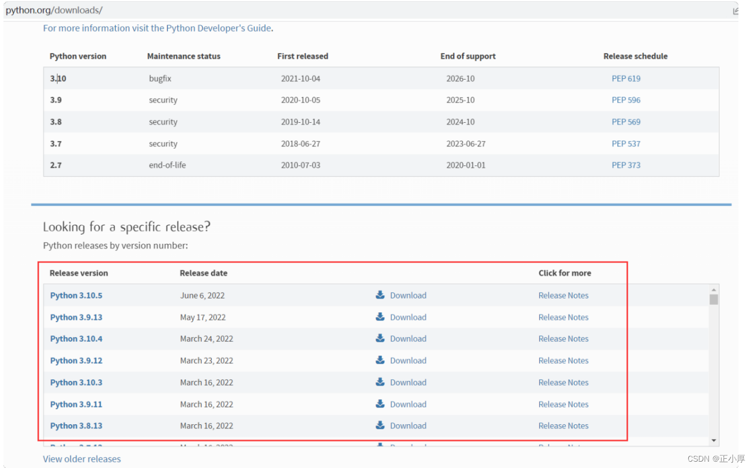
Task: View Release Notes for Python 3.9.11
Action: (564, 405)
